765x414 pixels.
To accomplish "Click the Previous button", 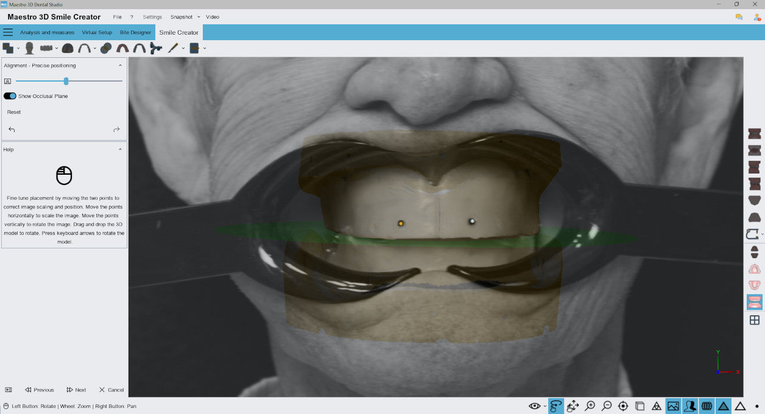I will [x=40, y=390].
